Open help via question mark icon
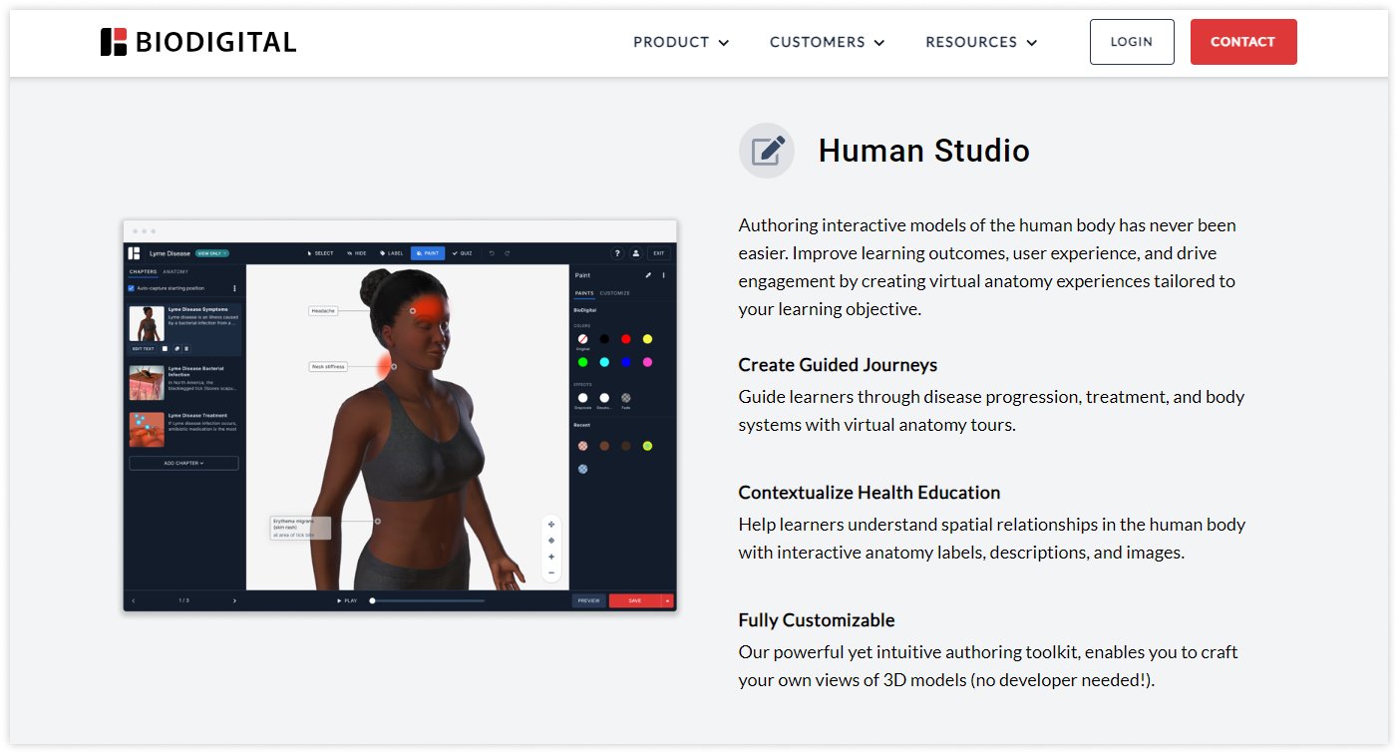The image size is (1398, 754). 617,253
